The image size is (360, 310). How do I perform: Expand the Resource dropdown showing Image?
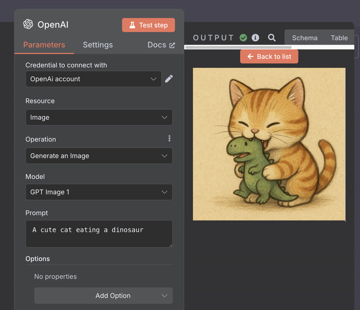(99, 117)
